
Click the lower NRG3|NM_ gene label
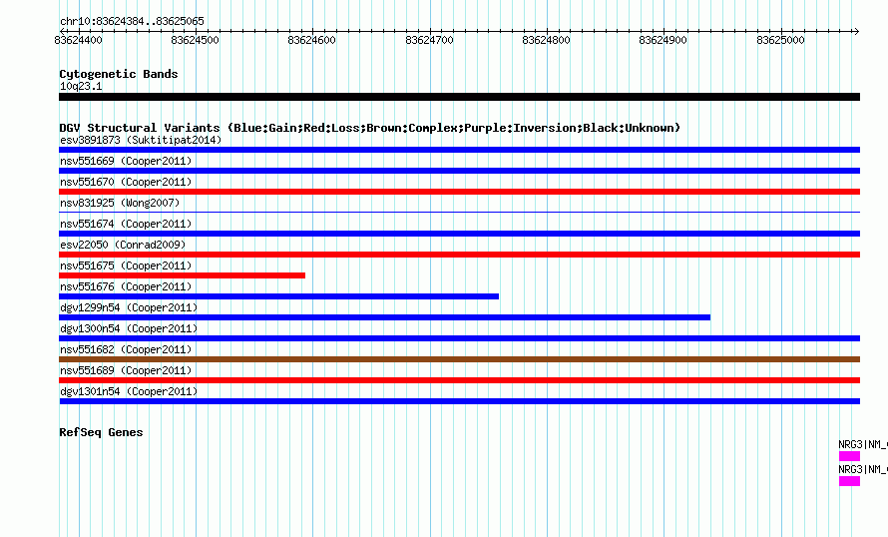coord(863,469)
